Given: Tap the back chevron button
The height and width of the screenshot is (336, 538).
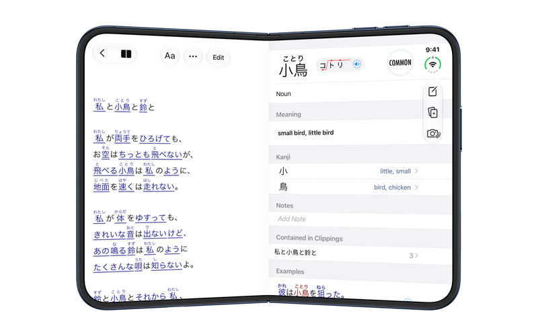Looking at the screenshot, I should (x=102, y=53).
